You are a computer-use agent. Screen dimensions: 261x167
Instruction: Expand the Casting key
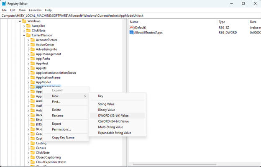click(x=28, y=144)
